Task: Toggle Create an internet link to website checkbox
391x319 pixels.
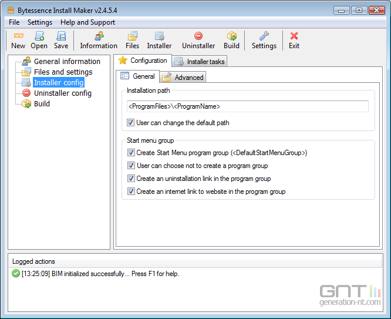Action: click(x=131, y=192)
